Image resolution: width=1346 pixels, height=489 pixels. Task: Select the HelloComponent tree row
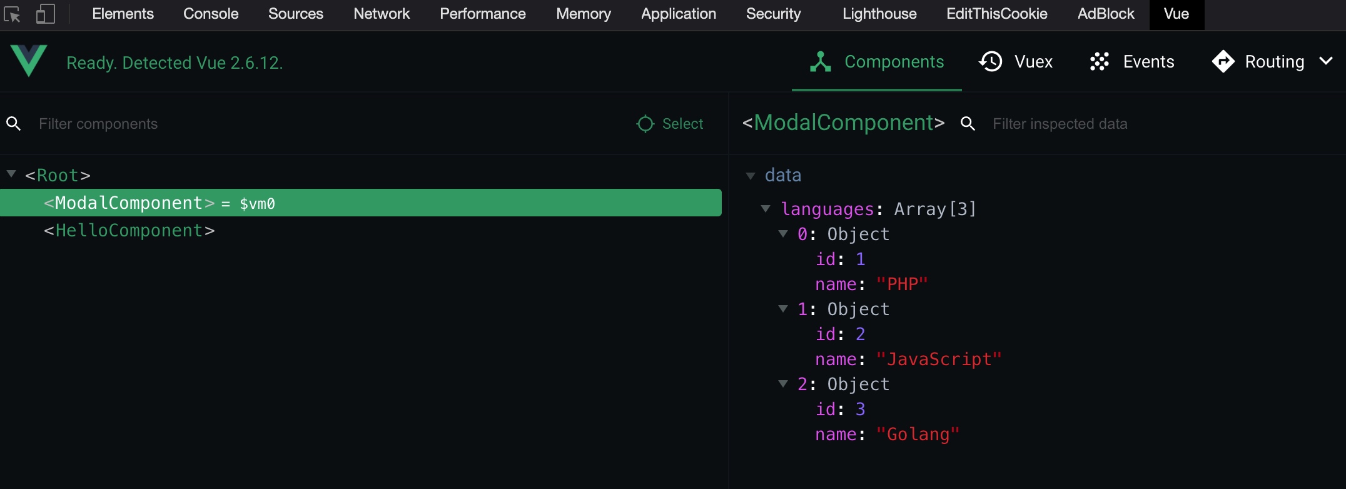point(361,230)
